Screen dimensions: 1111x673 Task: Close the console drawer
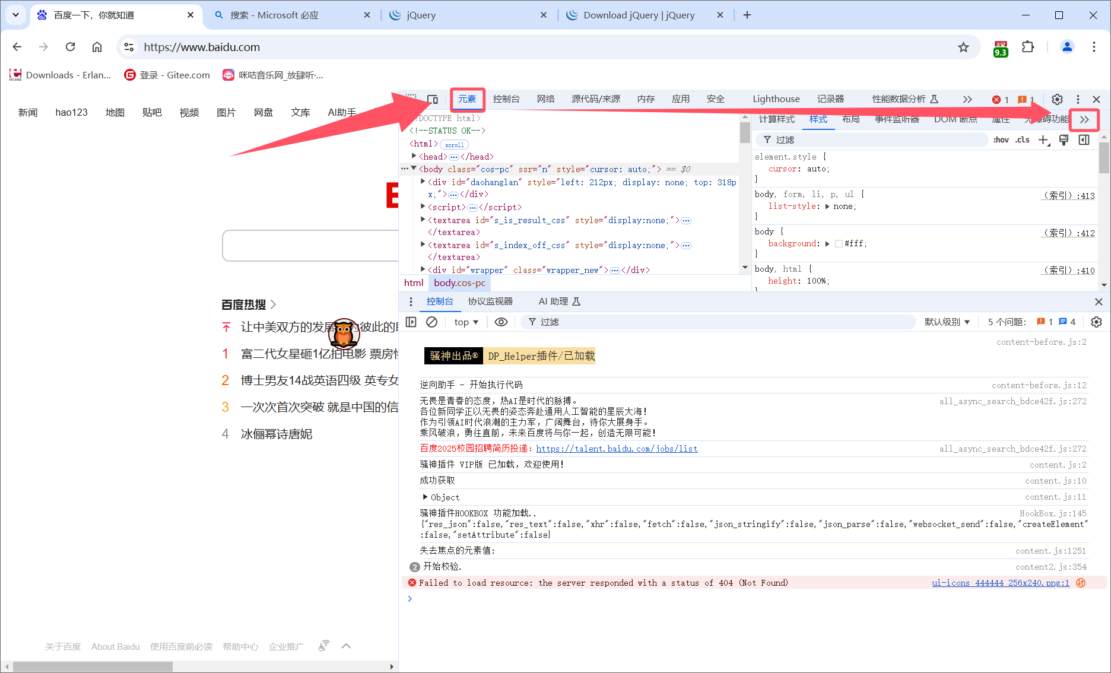pyautogui.click(x=1099, y=301)
